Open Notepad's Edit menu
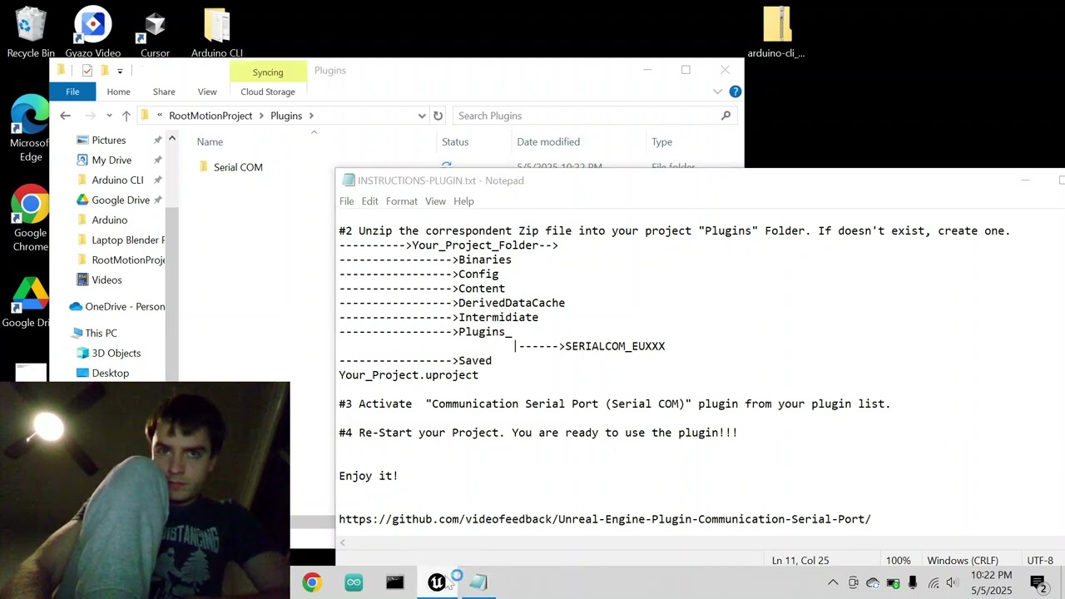Viewport: 1065px width, 599px height. (369, 201)
